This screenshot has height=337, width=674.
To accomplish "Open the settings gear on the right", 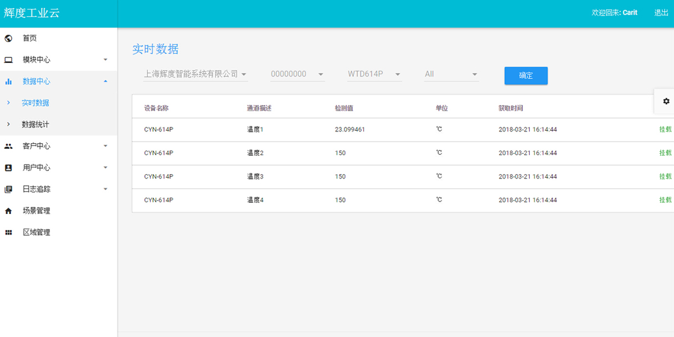I will point(666,101).
